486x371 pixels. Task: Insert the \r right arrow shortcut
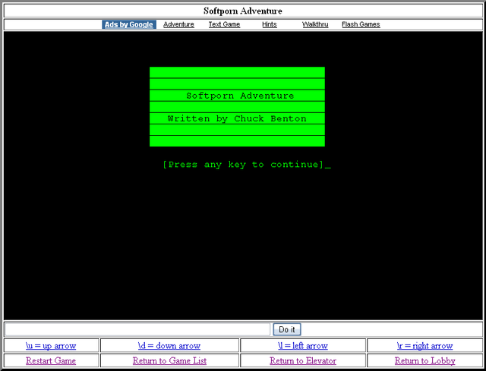pos(424,346)
